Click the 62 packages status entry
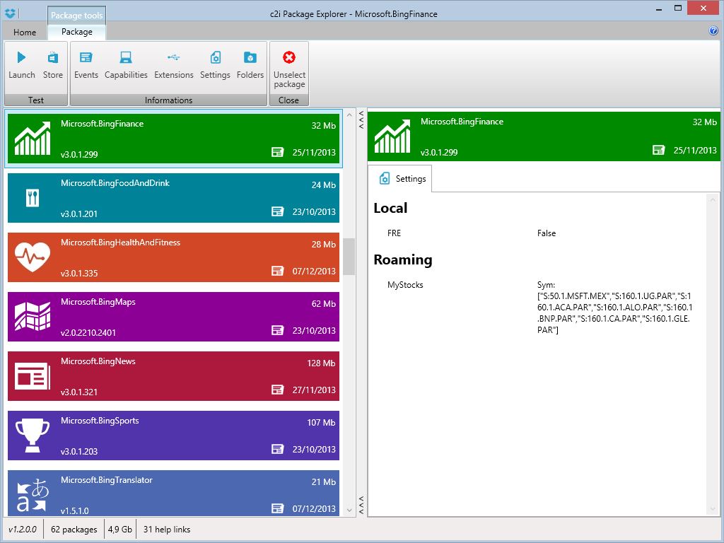This screenshot has width=724, height=543. click(74, 529)
